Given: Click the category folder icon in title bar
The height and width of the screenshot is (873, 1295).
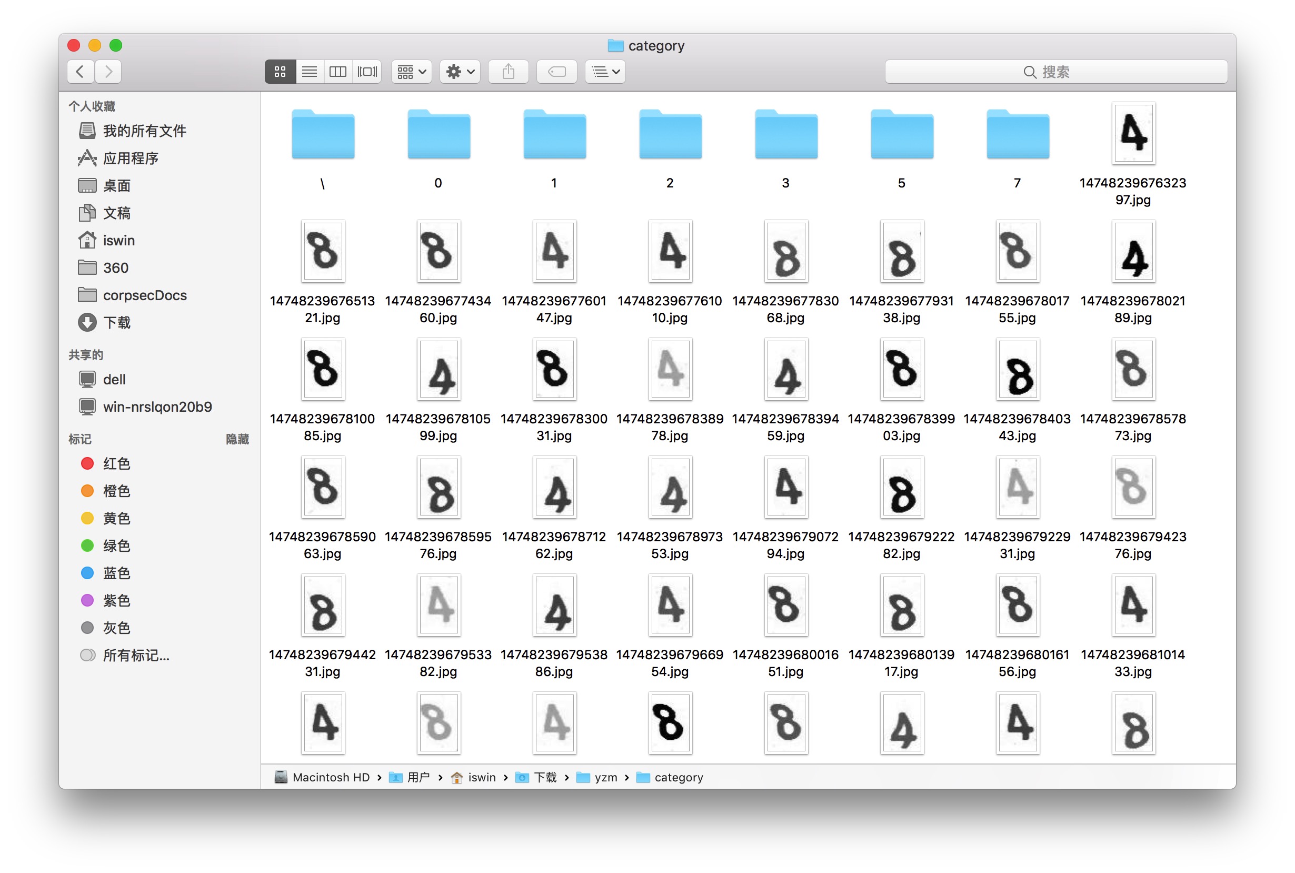Looking at the screenshot, I should tap(615, 46).
